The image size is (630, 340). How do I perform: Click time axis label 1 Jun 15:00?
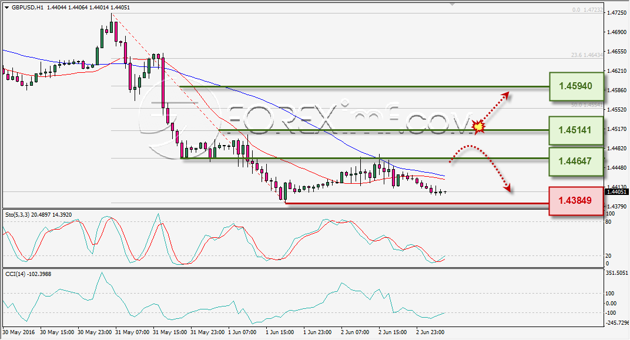pos(280,332)
